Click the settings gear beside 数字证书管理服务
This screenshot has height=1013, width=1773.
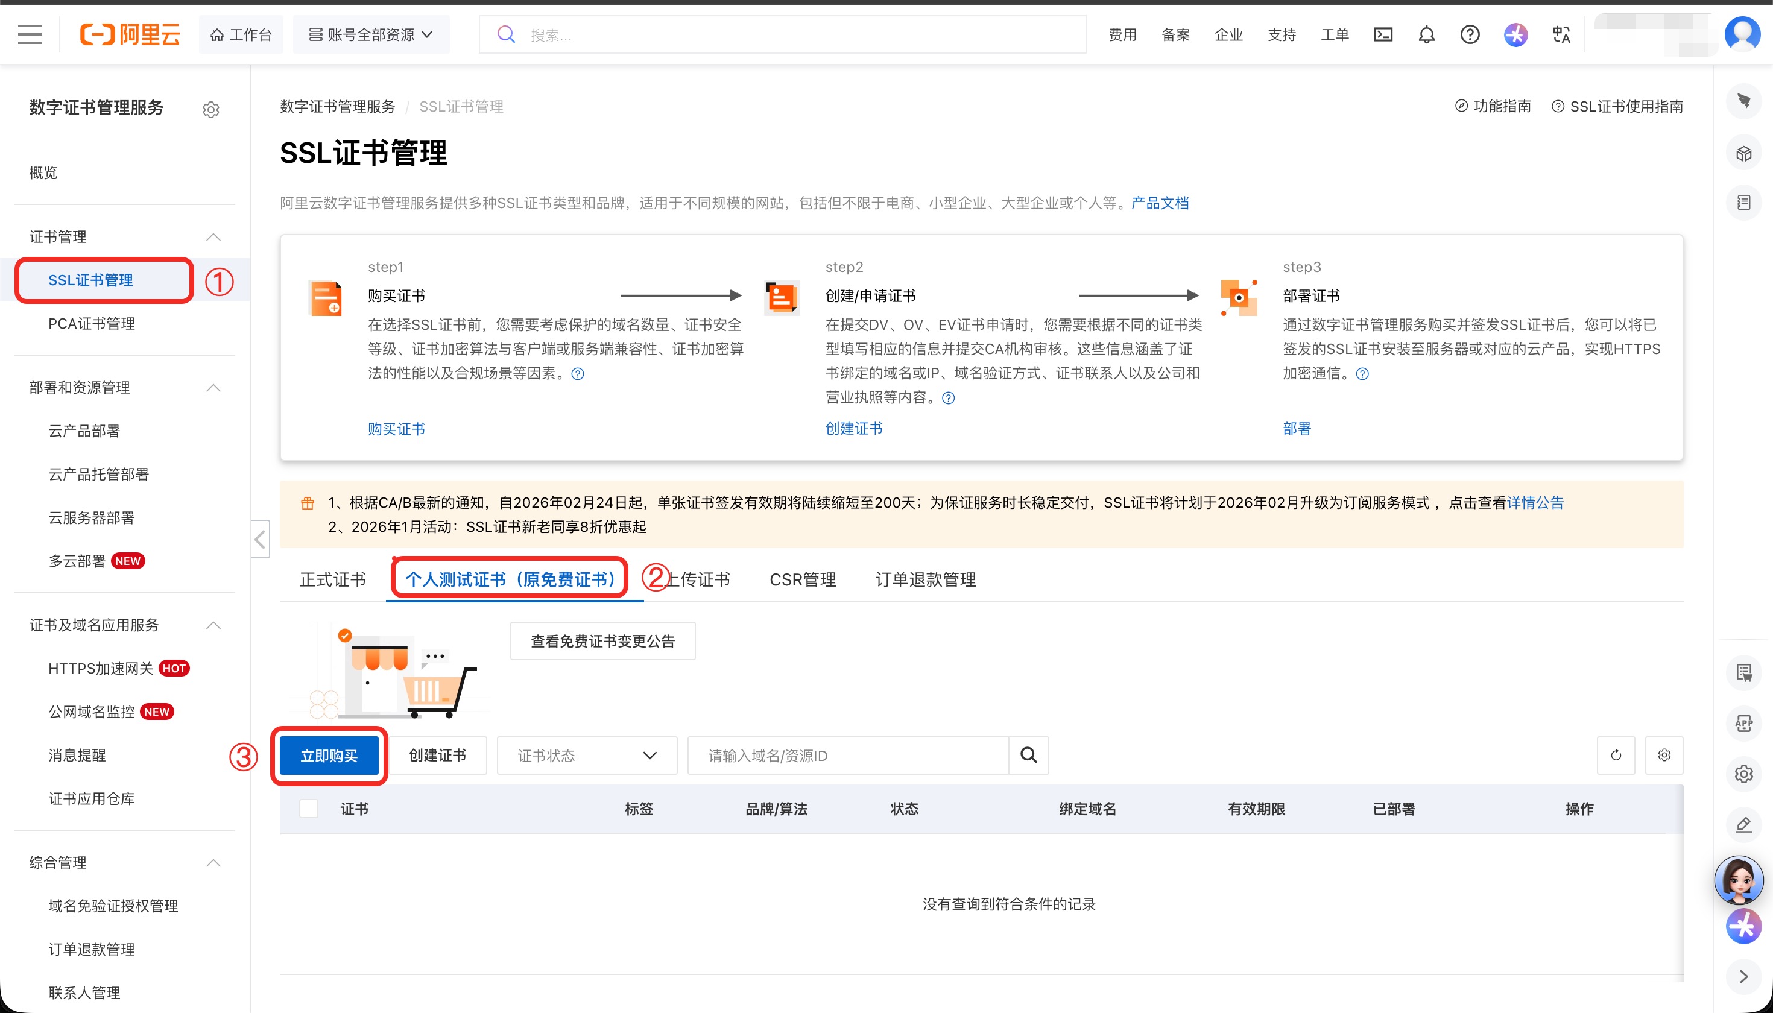tap(211, 109)
